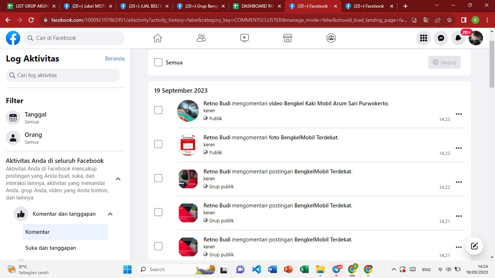Tick the Semua select-all checkbox
The image size is (495, 278).
[x=158, y=62]
